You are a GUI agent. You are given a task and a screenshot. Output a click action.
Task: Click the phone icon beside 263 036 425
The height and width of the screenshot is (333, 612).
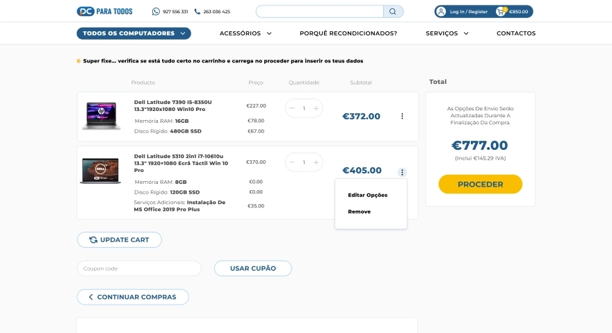click(198, 12)
